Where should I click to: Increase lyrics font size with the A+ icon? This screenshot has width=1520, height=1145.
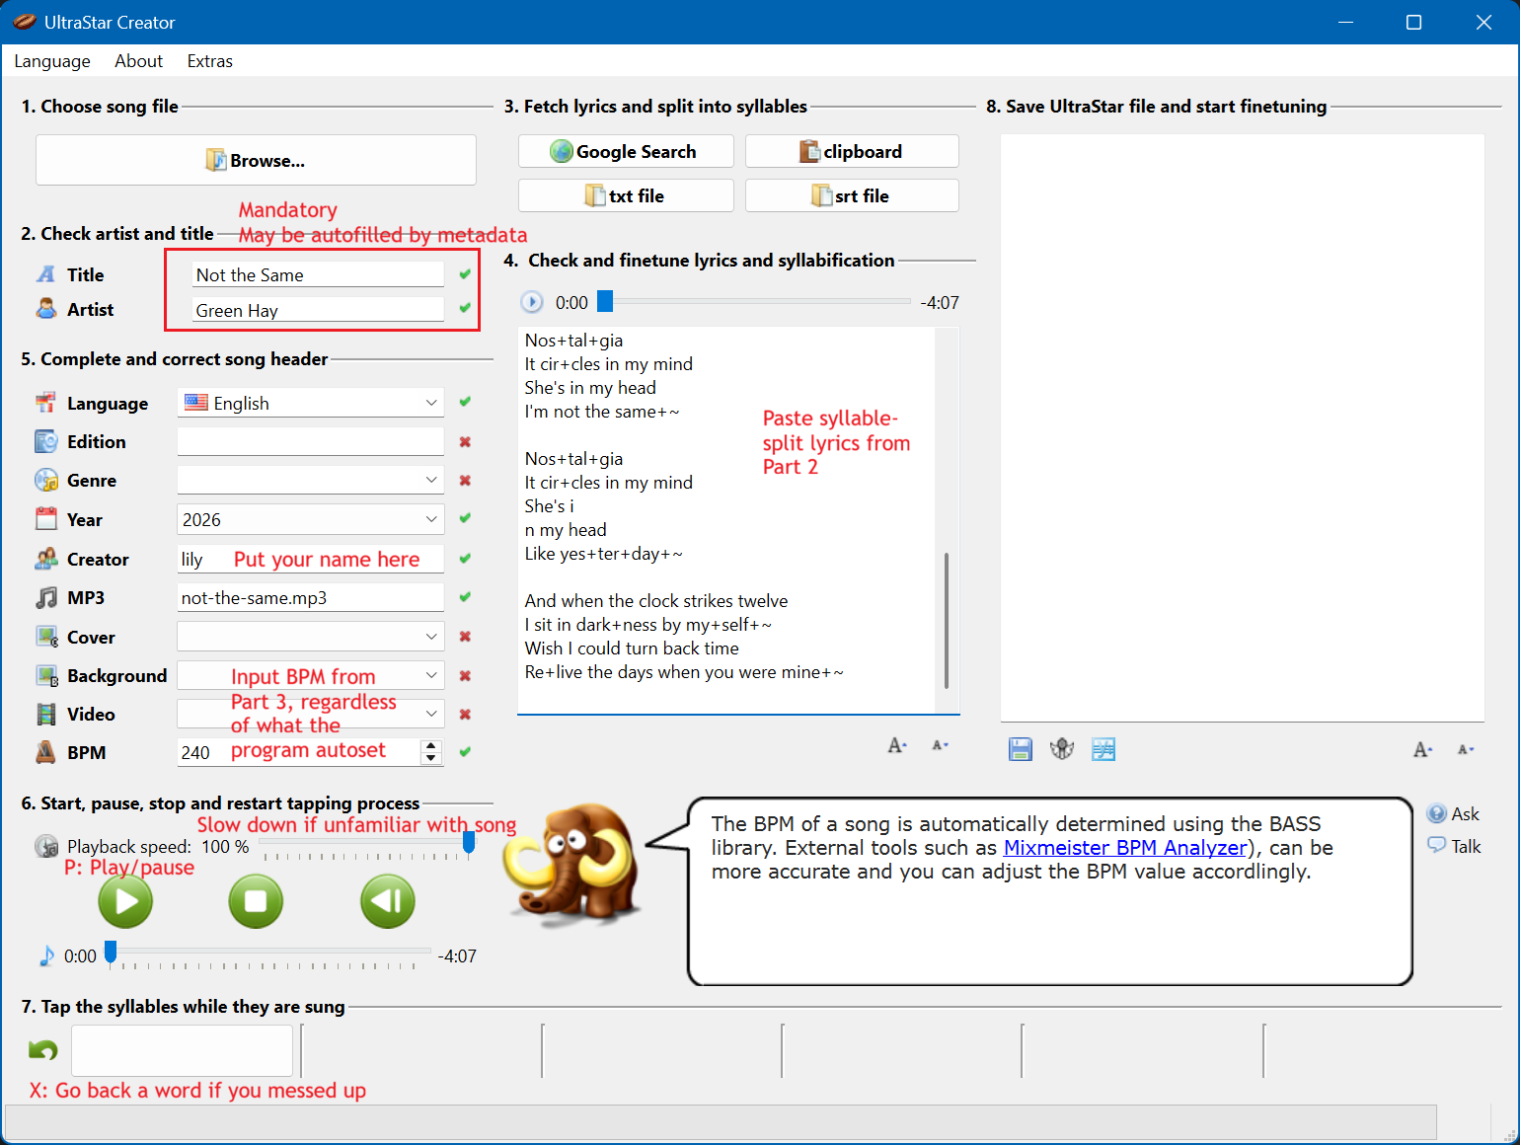pos(895,745)
